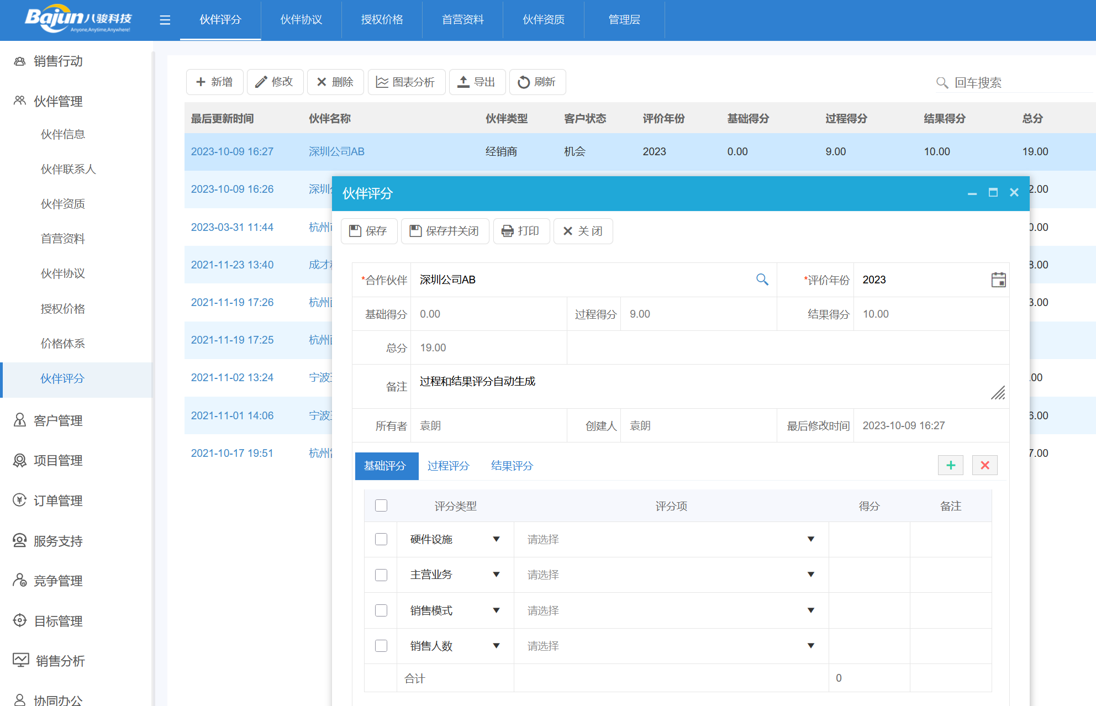
Task: Refresh the list with 刷新 icon
Action: point(524,82)
